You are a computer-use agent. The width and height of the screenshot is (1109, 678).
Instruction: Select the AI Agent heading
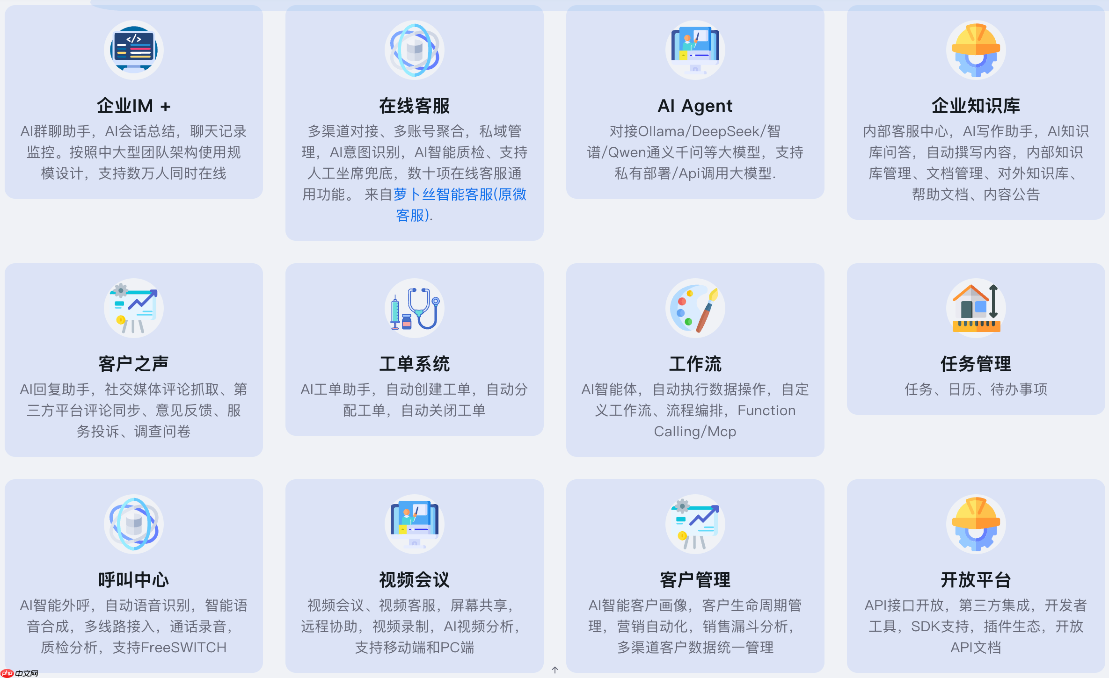[694, 106]
